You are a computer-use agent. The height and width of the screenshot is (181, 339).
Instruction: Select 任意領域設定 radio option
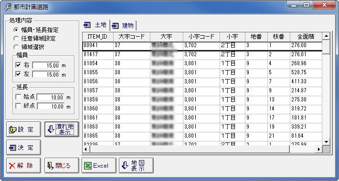[16, 39]
